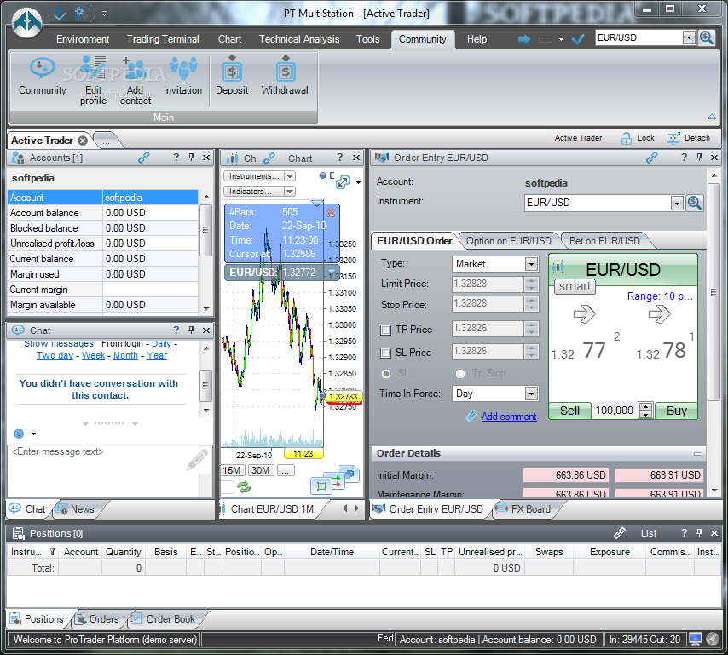Collapse the Order Details section
The height and width of the screenshot is (655, 728).
[698, 454]
